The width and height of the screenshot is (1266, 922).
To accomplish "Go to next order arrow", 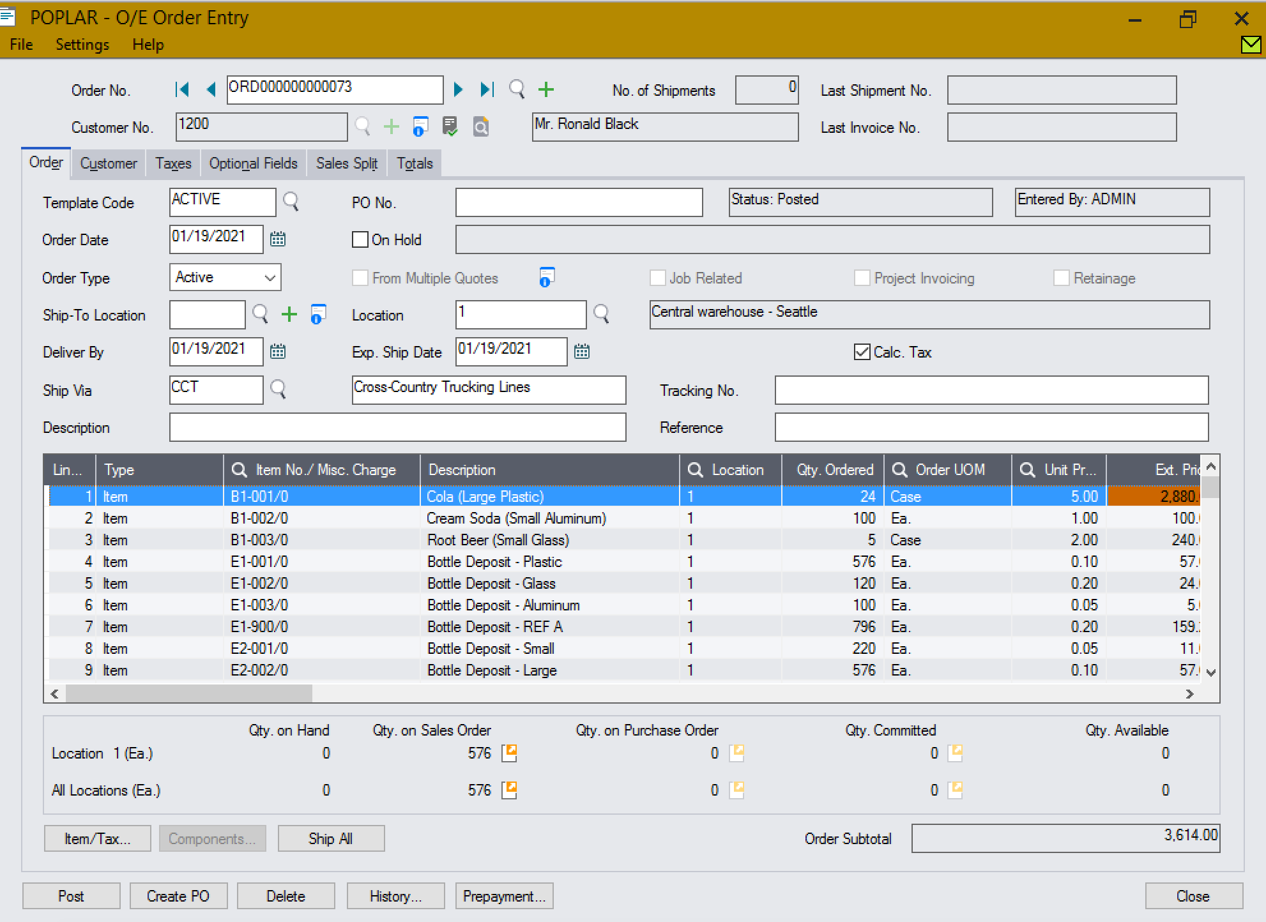I will [458, 89].
